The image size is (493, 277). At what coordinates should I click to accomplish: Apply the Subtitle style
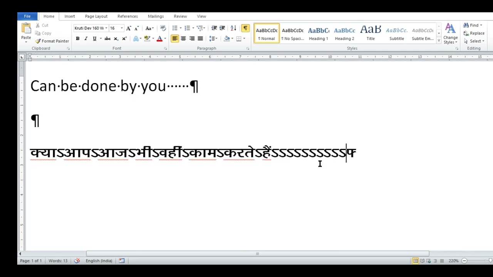[x=397, y=33]
